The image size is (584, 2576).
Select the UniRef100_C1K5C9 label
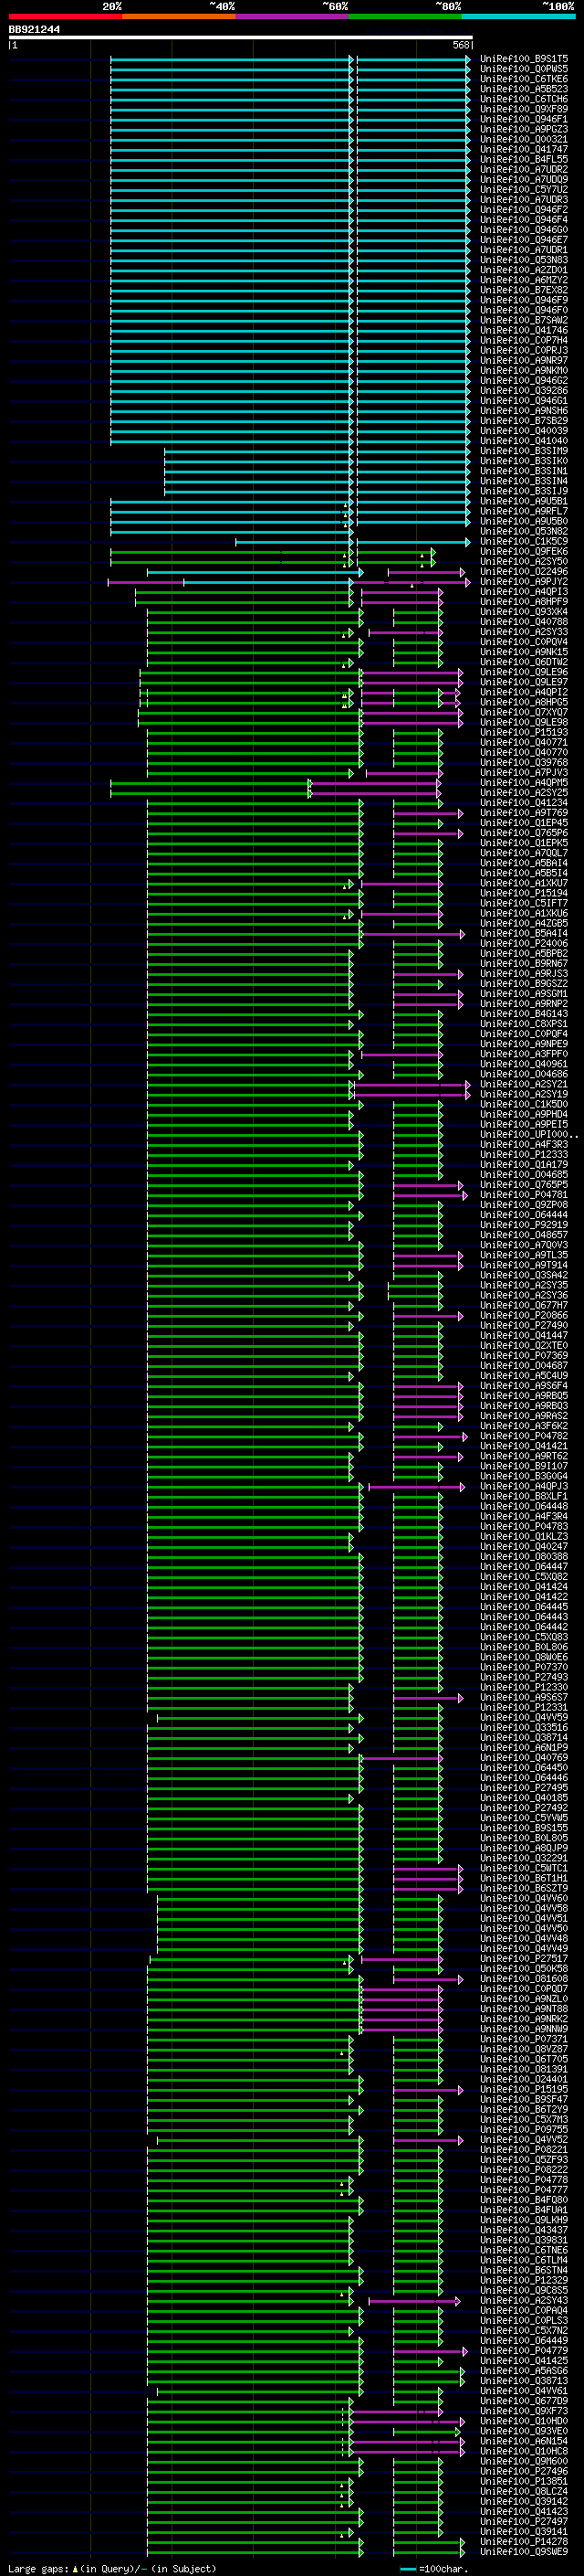coord(524,541)
